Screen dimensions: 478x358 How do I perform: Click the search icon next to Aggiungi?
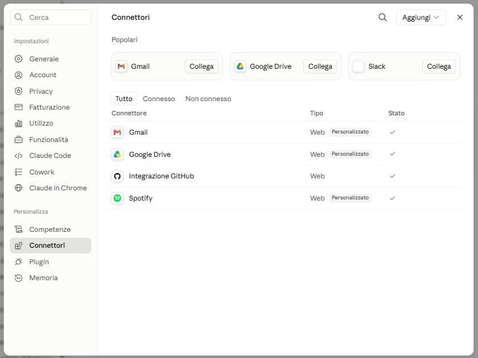[x=382, y=18]
